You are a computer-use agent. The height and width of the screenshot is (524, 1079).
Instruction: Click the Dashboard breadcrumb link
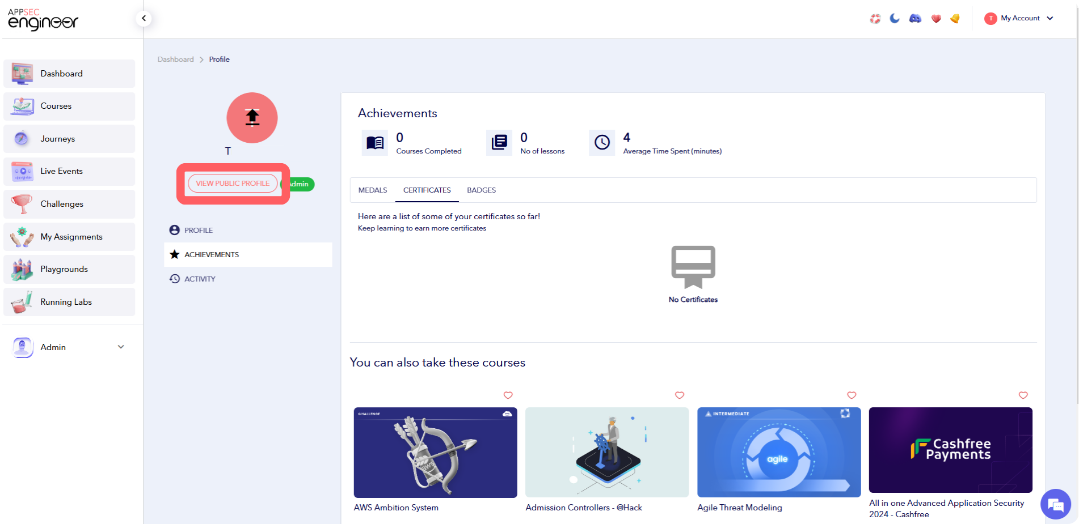(x=175, y=59)
